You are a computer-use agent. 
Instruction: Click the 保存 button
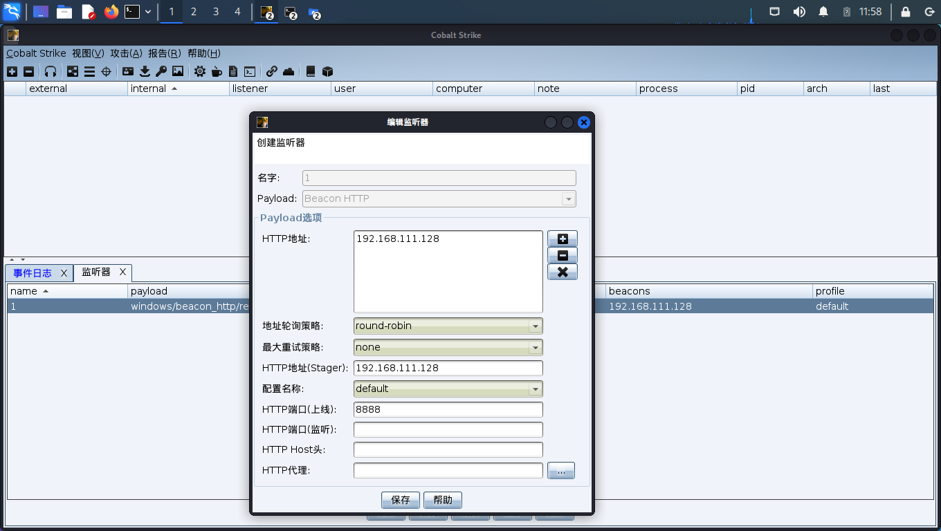coord(401,500)
